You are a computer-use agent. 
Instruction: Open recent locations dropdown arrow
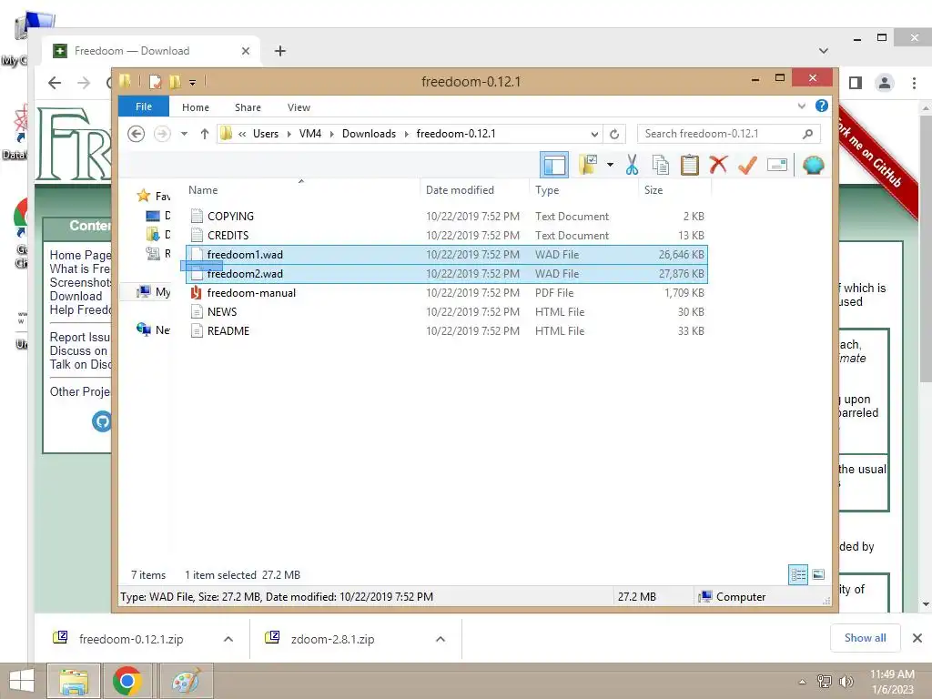point(184,134)
